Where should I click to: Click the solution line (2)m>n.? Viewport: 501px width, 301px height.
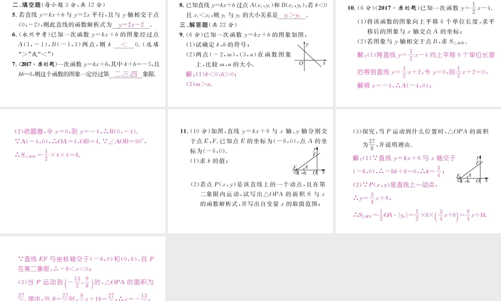pyautogui.click(x=199, y=84)
